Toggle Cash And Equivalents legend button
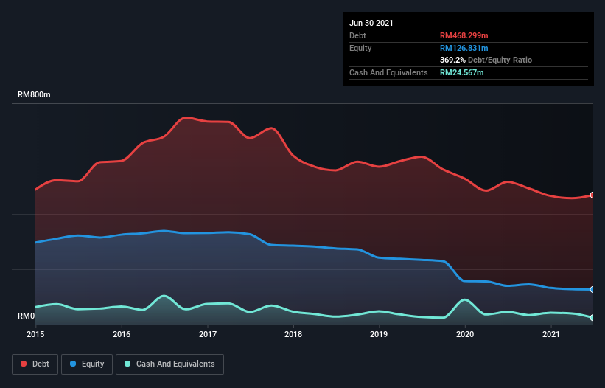 pyautogui.click(x=169, y=364)
